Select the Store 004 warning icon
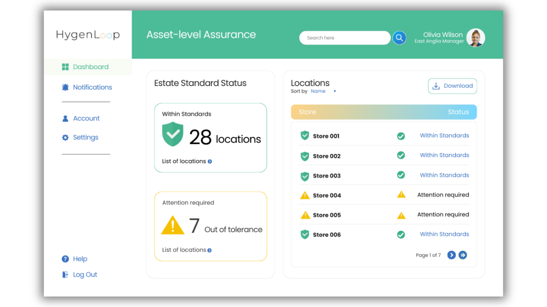The image size is (547, 307). coord(305,195)
